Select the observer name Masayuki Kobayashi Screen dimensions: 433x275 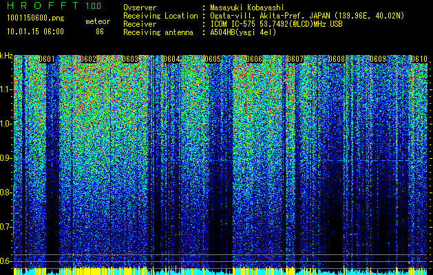pos(247,8)
